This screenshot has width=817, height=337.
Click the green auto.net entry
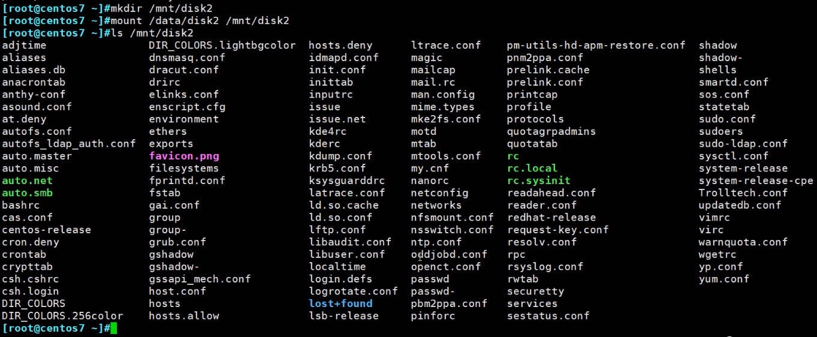coord(27,180)
